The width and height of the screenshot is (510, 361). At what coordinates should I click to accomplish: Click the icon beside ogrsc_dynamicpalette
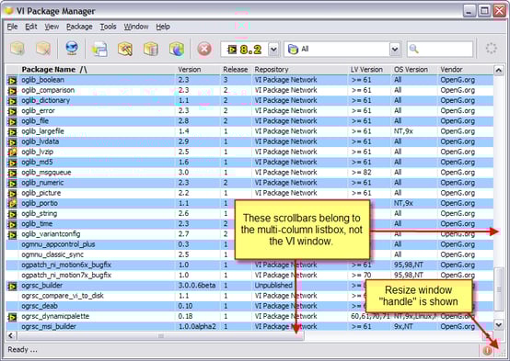(12, 317)
